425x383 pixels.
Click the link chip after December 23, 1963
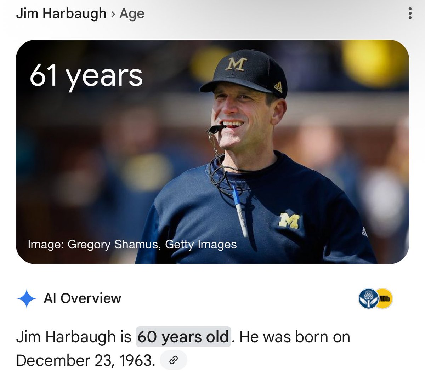point(174,360)
